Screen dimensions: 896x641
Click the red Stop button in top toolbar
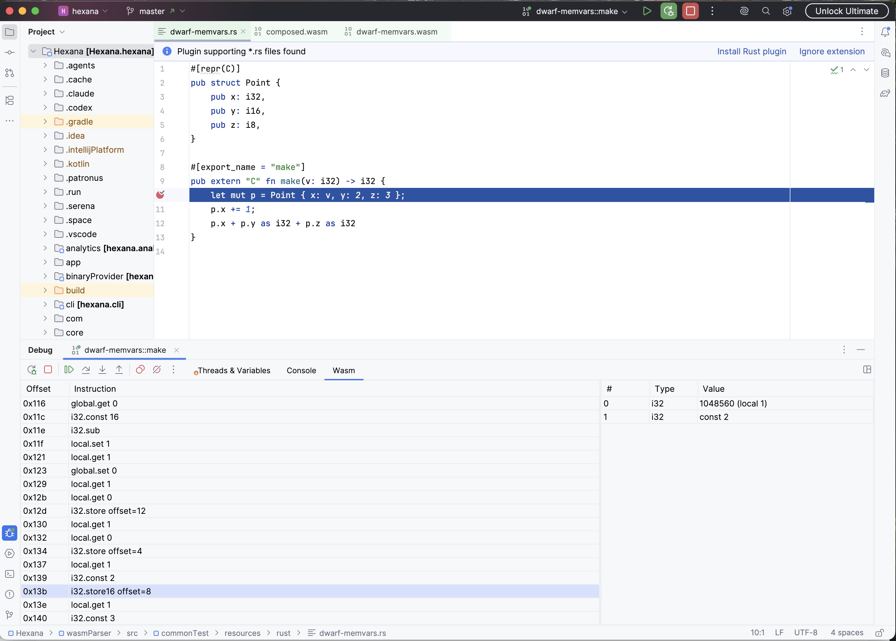tap(690, 11)
